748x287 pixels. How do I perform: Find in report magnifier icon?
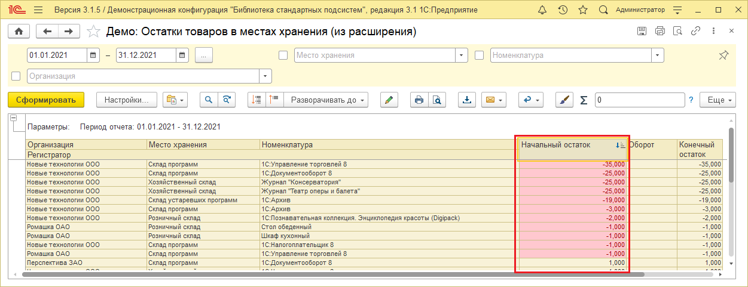(209, 100)
